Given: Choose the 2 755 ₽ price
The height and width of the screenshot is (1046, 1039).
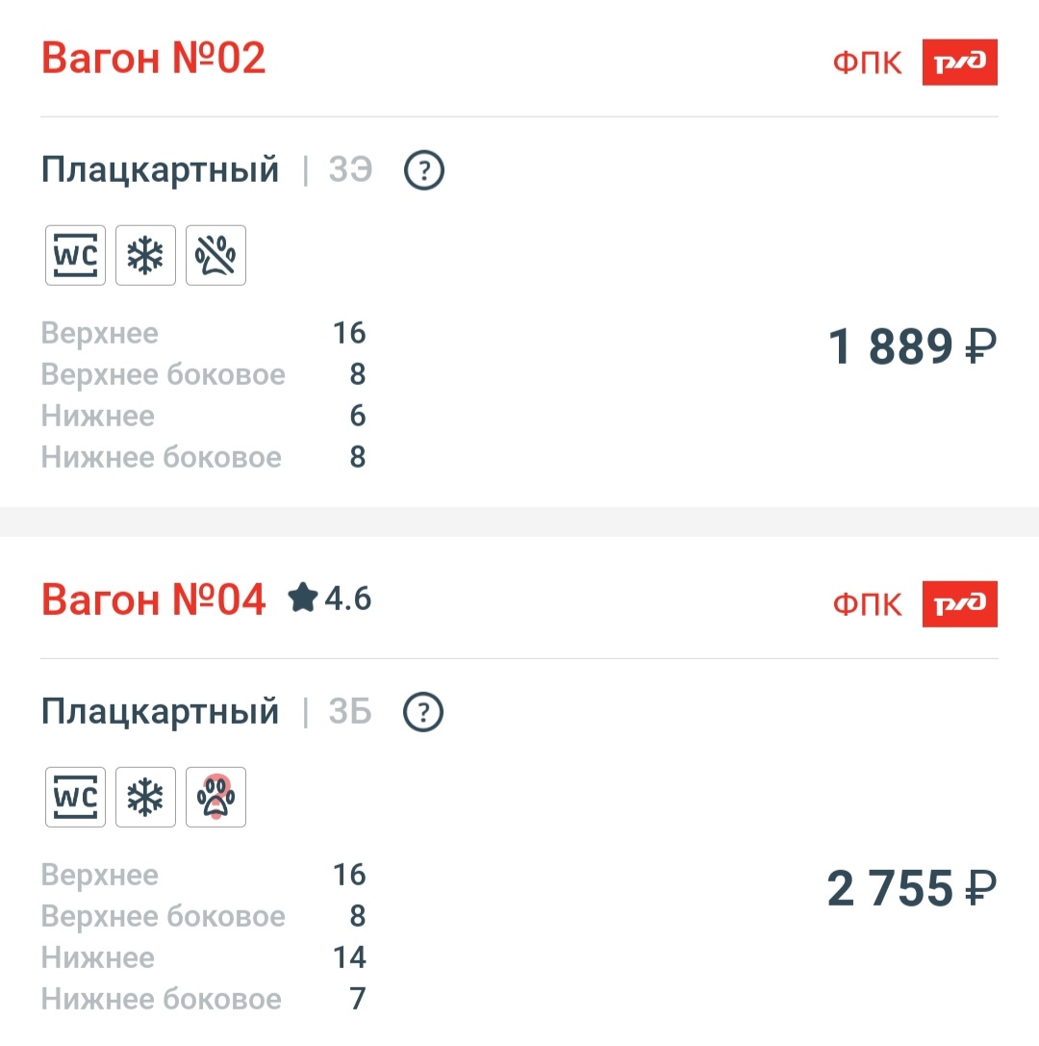Looking at the screenshot, I should (x=912, y=889).
